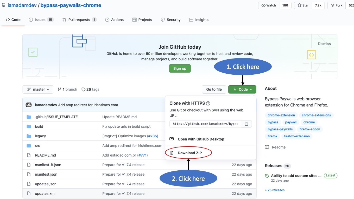
Task: Expand the master branch dropdown
Action: pyautogui.click(x=38, y=89)
